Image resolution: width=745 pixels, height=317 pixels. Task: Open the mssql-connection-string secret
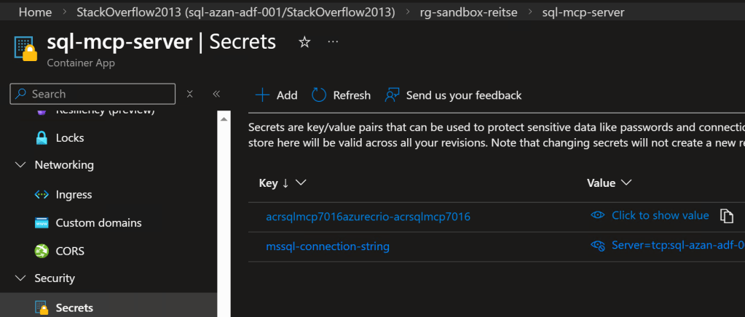pos(328,246)
